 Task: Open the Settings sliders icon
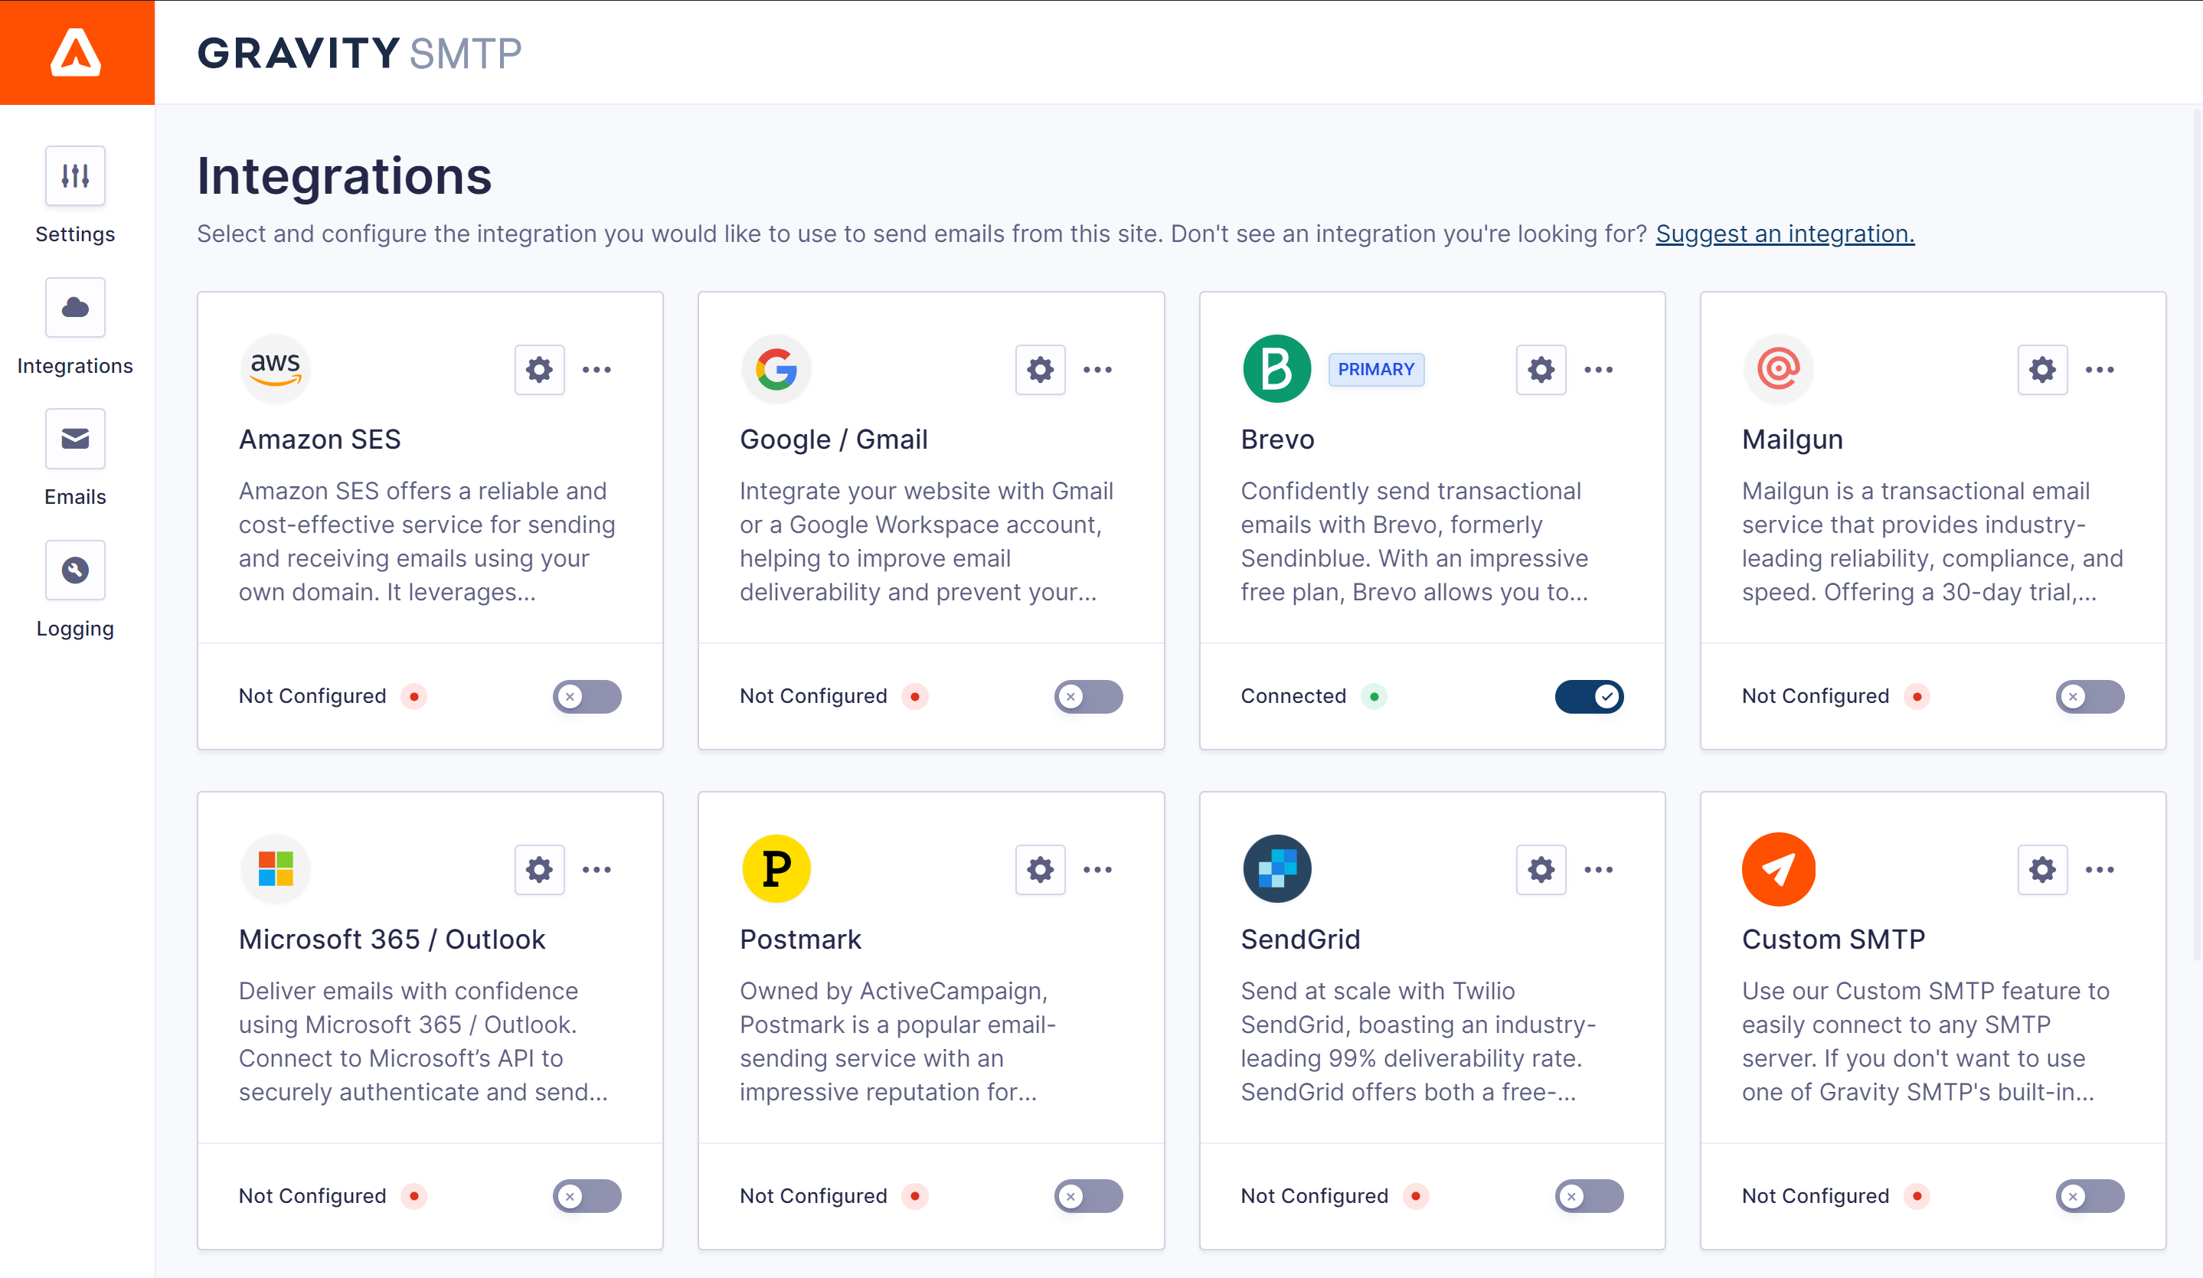point(75,175)
